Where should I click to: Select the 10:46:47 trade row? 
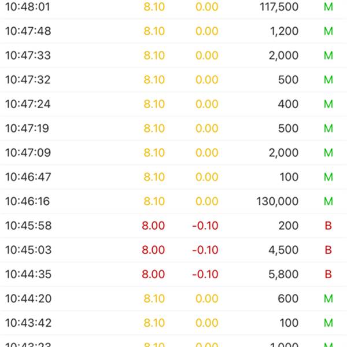coord(173,177)
